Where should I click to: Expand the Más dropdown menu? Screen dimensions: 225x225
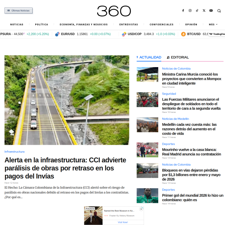(x=213, y=24)
